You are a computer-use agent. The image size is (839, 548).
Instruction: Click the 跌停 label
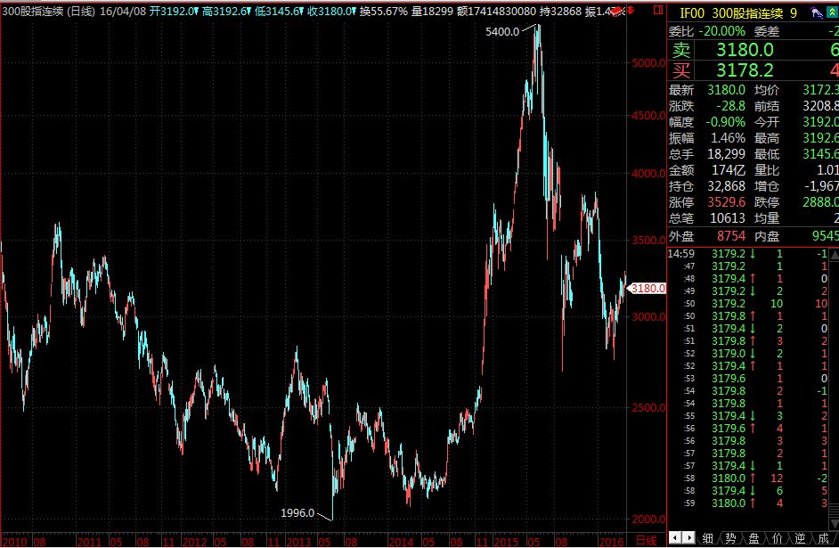pos(767,202)
